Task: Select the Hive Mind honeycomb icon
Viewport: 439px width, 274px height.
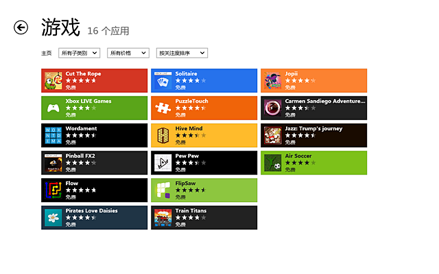Action: point(163,136)
